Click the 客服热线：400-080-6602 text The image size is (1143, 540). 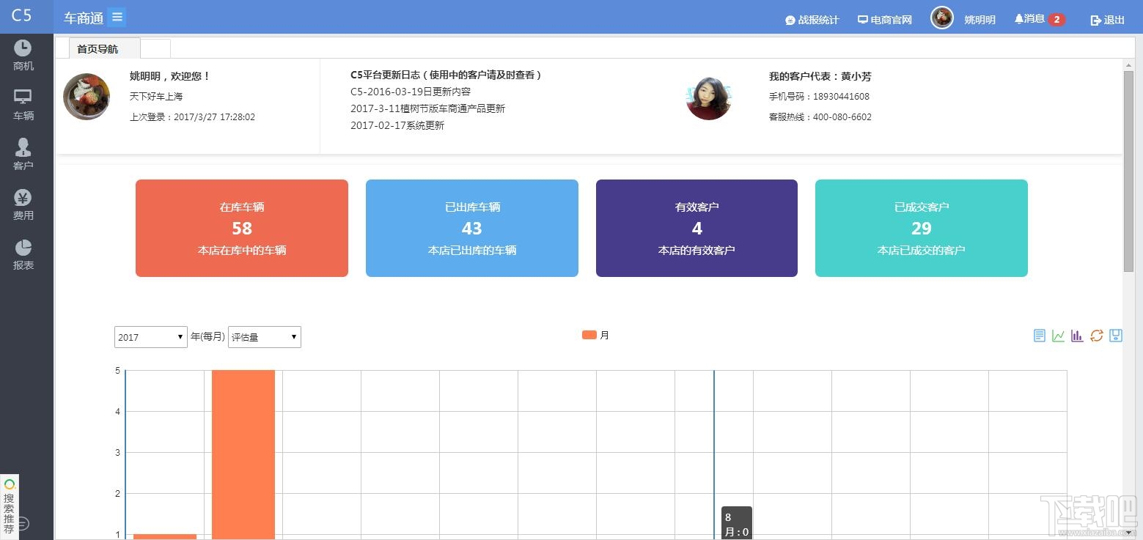[x=820, y=117]
